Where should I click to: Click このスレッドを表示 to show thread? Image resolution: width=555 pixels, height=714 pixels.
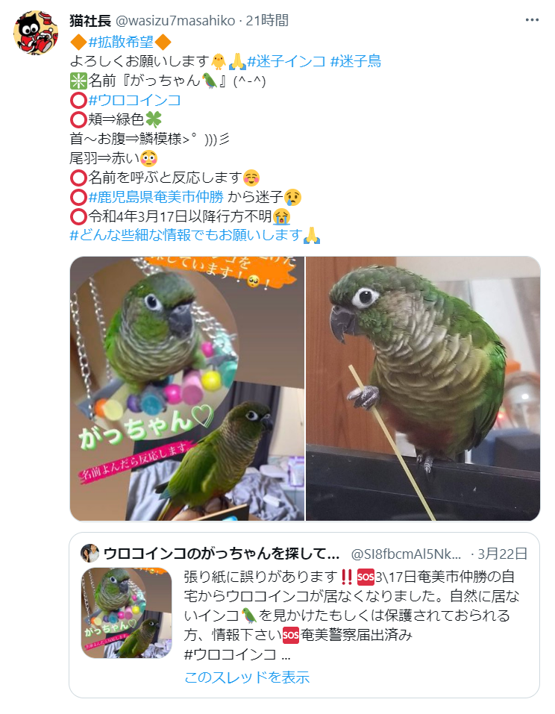pyautogui.click(x=247, y=677)
